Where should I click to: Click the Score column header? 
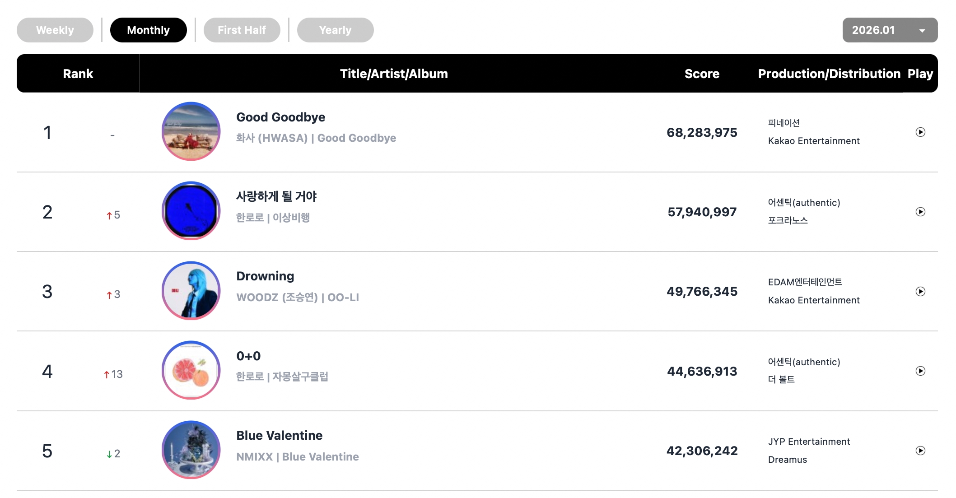coord(702,74)
